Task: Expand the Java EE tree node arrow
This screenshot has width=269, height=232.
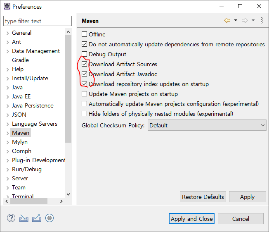Action: click(x=7, y=97)
